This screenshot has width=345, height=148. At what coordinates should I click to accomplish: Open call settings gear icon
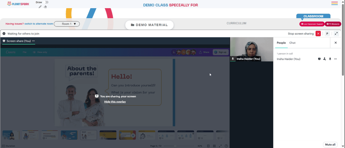pos(4,34)
